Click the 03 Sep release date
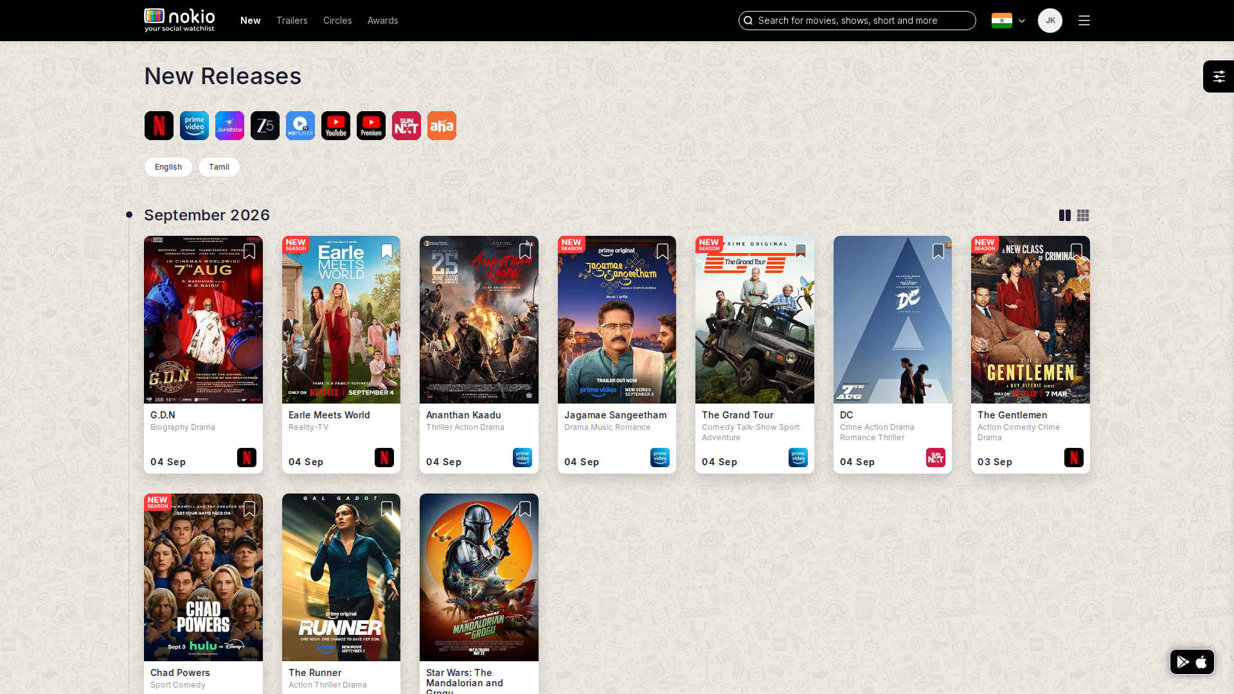The image size is (1234, 694). [995, 462]
